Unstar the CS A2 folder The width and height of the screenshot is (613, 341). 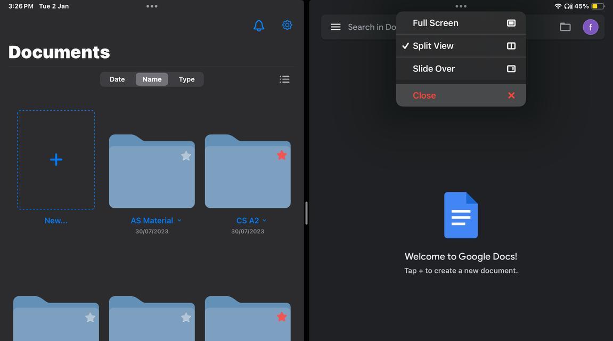(282, 155)
